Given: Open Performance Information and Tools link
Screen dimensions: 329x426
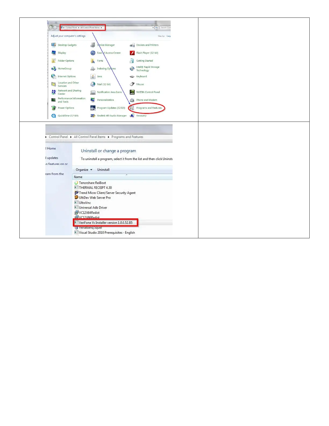Looking at the screenshot, I should tap(71, 100).
